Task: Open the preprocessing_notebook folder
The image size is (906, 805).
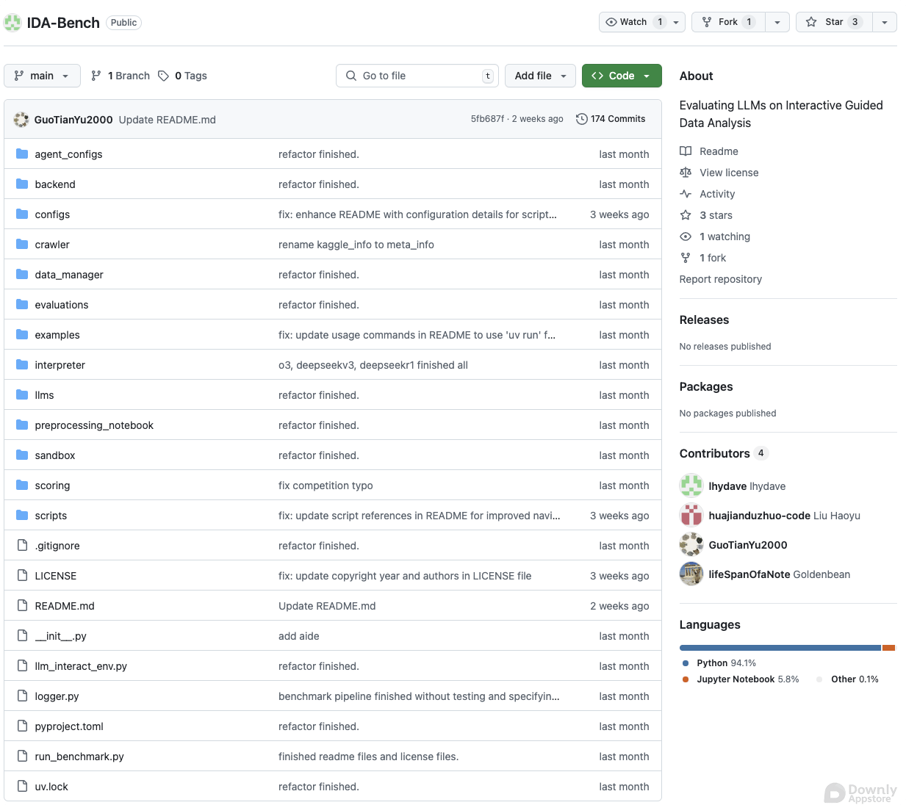Action: click(94, 425)
